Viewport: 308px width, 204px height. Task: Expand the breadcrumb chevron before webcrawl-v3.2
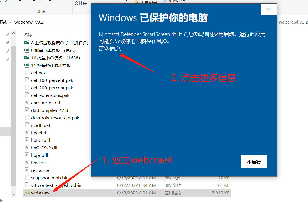[x=11, y=22]
